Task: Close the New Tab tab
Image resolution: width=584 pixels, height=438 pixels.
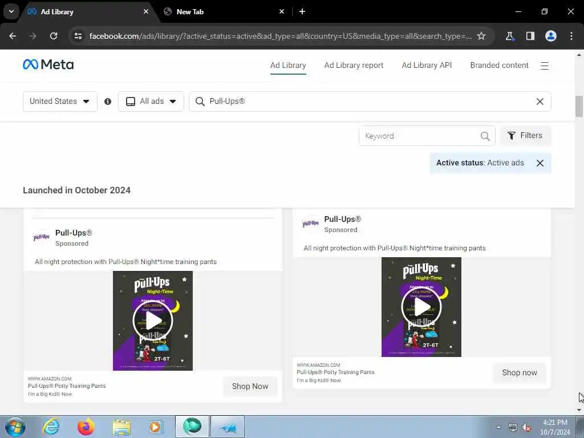Action: (x=282, y=11)
